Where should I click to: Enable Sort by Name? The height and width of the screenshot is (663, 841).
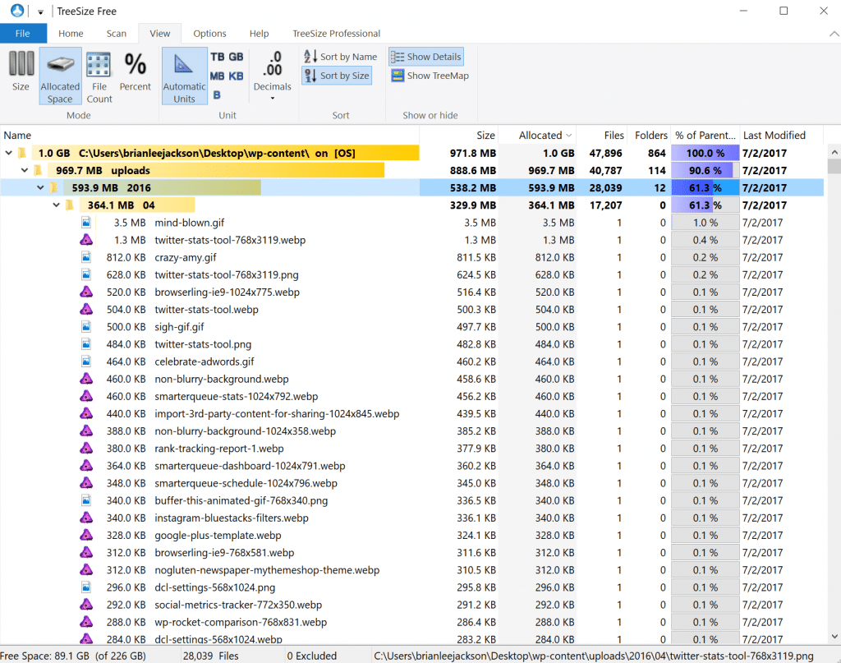339,56
